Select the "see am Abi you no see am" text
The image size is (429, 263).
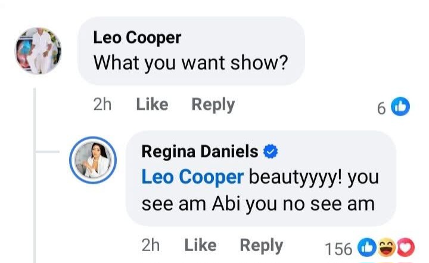coord(258,203)
